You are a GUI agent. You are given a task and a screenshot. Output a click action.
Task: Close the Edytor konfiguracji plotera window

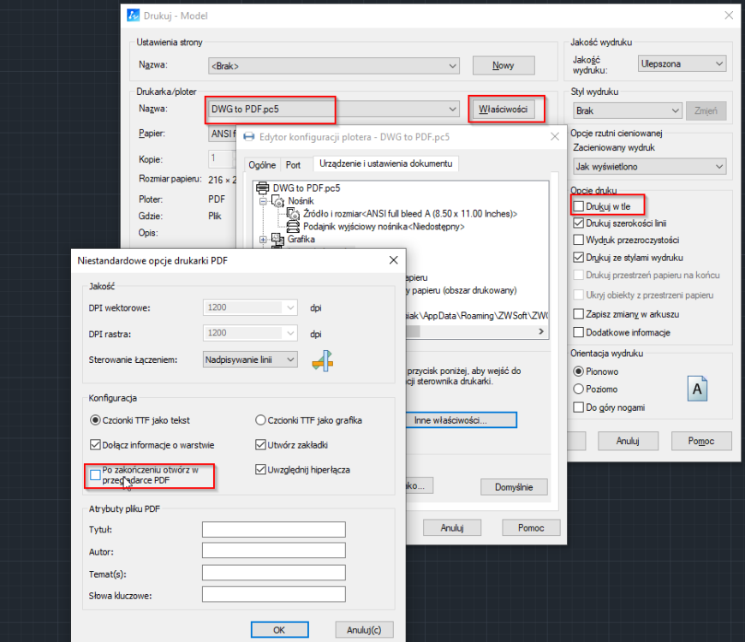pos(555,137)
